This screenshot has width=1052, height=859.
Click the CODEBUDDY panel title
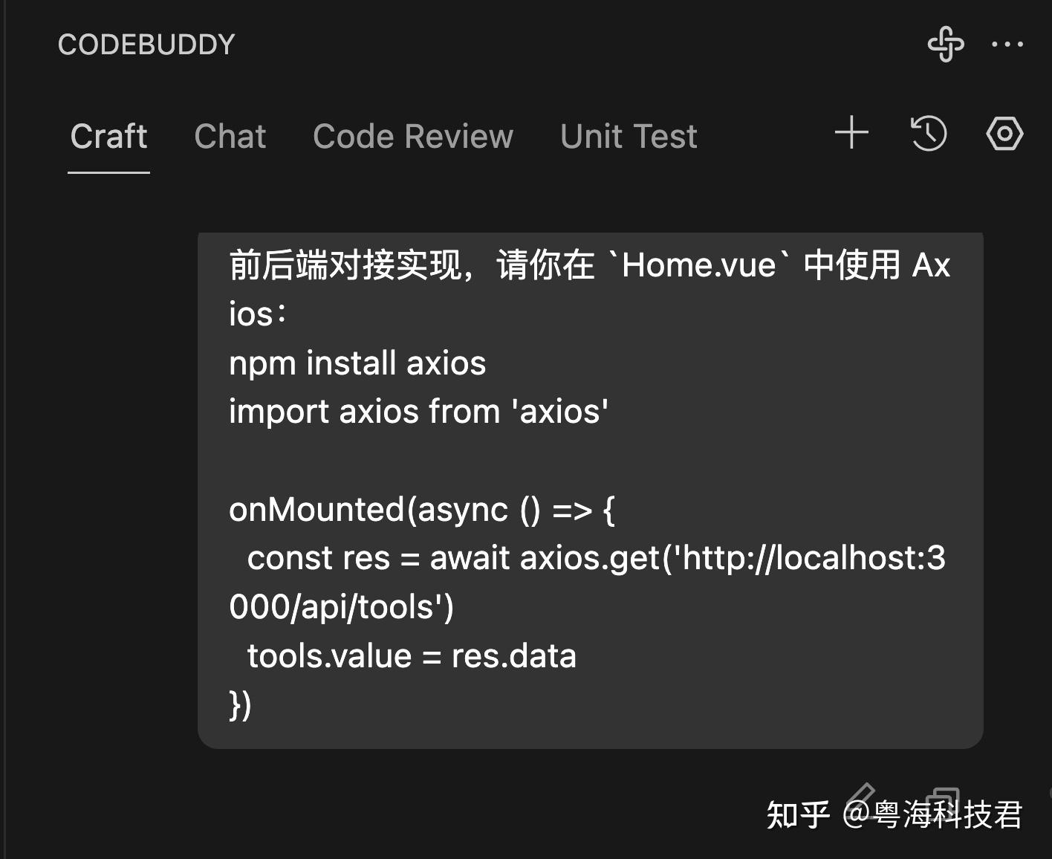[146, 44]
